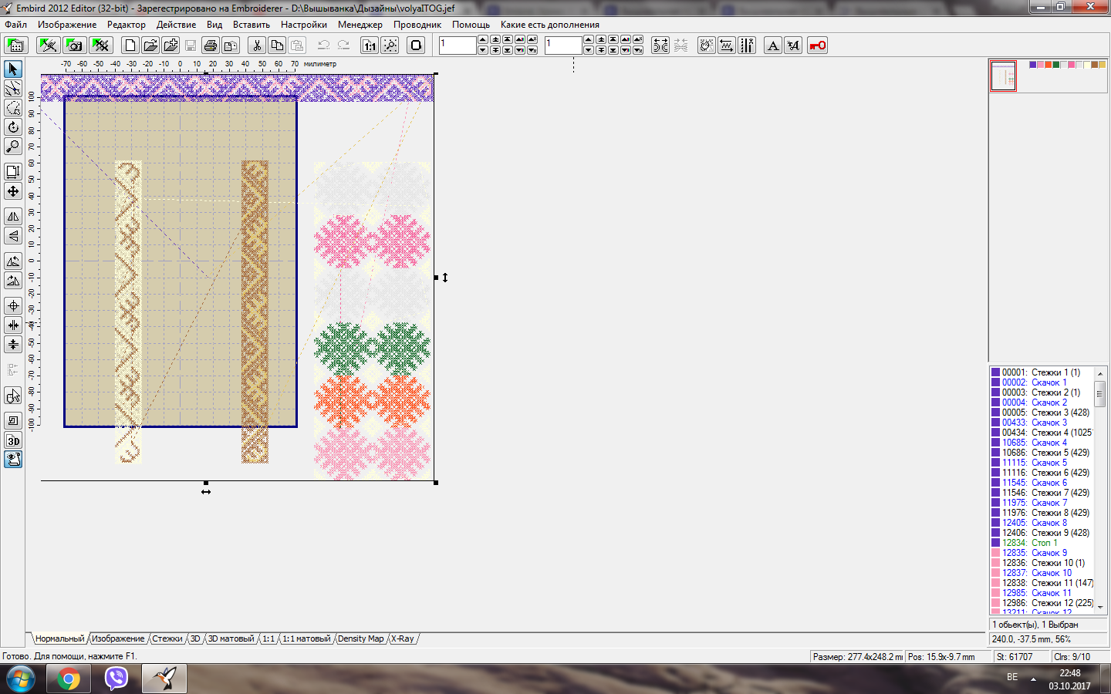Pick the green color swatch in palette
This screenshot has width=1111, height=694.
coord(1056,65)
